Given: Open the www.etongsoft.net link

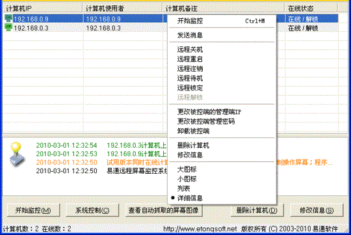Looking at the screenshot, I should pos(200,228).
